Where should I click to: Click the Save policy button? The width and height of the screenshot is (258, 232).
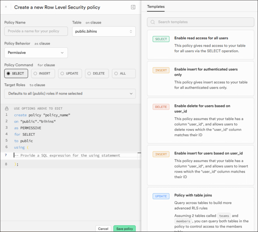(124, 228)
